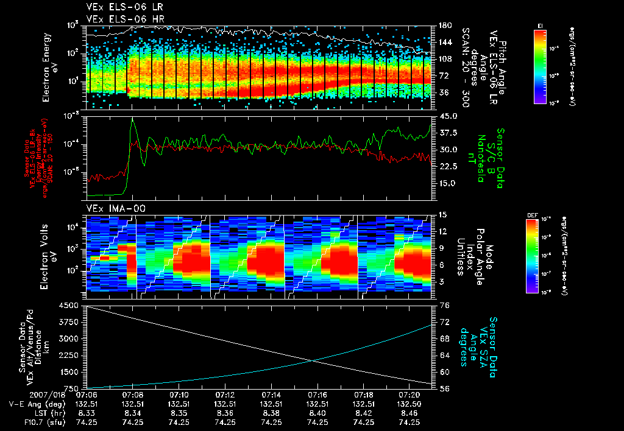Screen dimensions: 624x431
Task: Click the 30.0 nT tick label
Action: 448,150
